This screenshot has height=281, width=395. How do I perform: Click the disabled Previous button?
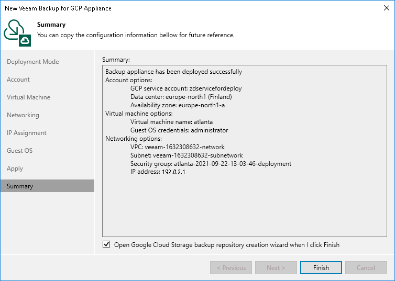[x=231, y=268]
